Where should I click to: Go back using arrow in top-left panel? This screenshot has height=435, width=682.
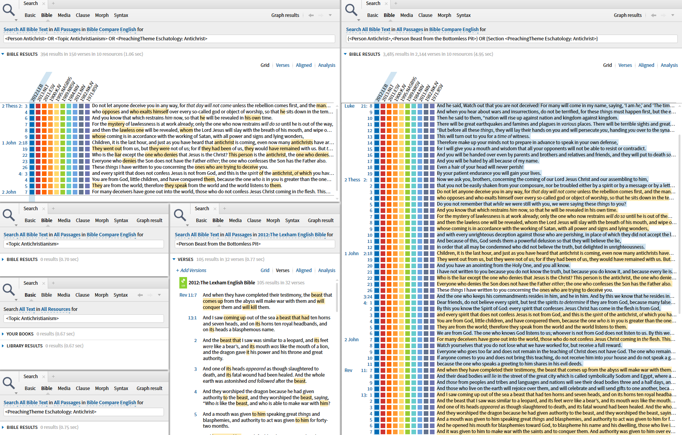point(311,15)
